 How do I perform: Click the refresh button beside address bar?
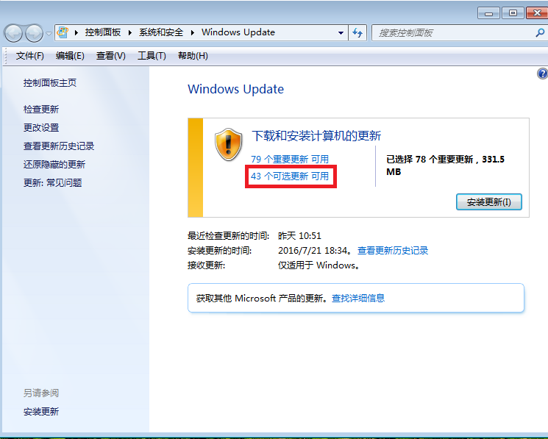(x=357, y=33)
